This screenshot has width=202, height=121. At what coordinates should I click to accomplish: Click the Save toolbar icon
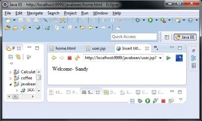tap(21, 20)
